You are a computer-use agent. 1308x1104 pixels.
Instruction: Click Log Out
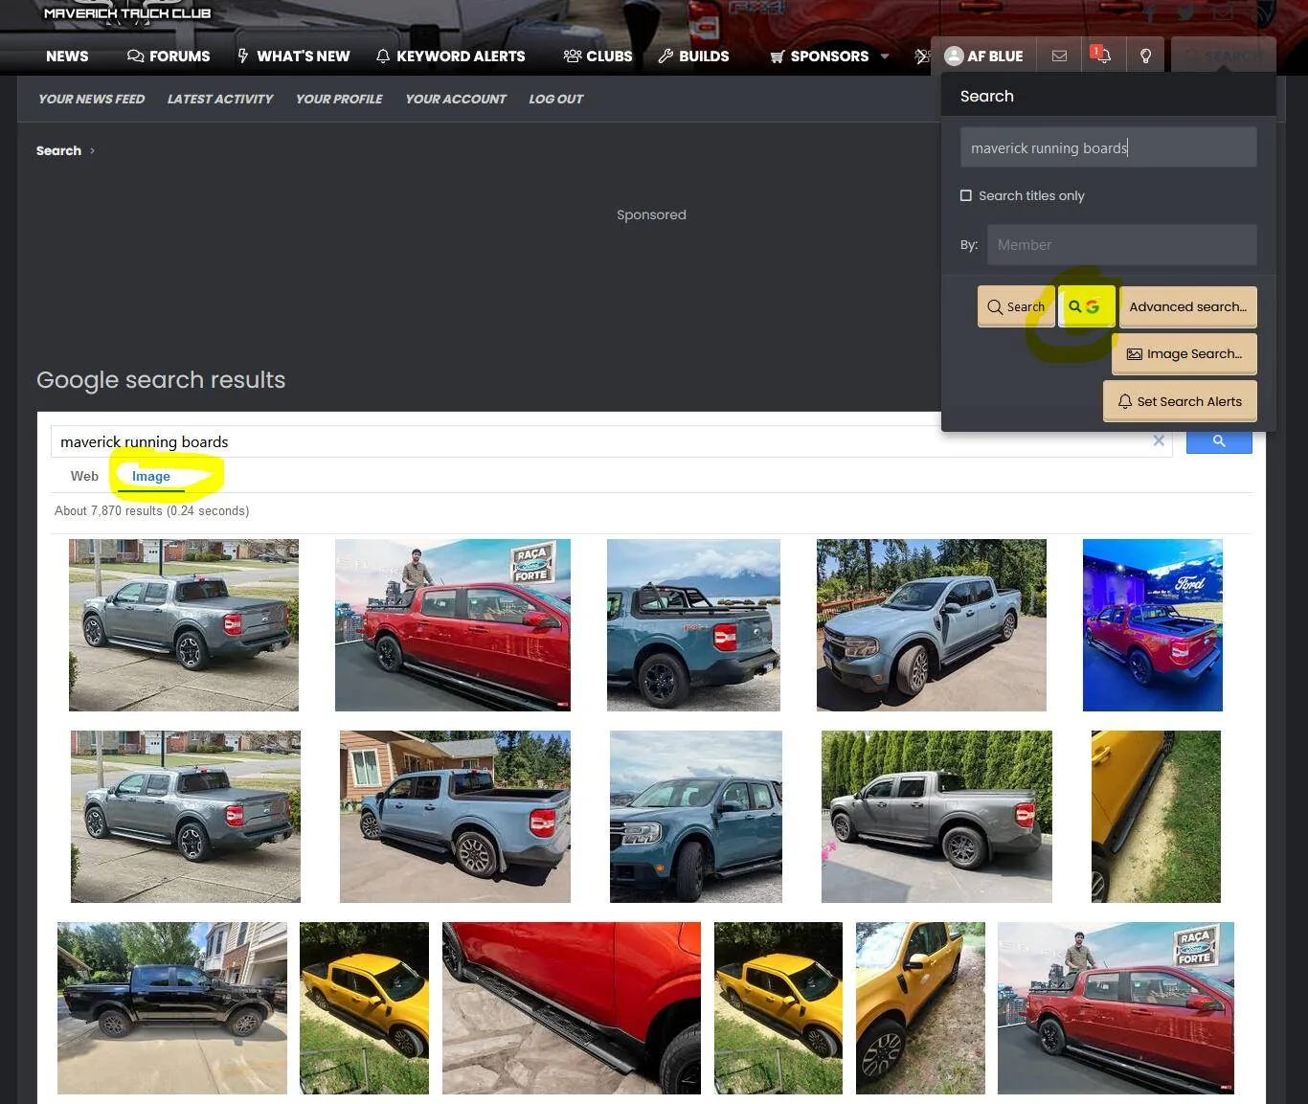click(556, 99)
